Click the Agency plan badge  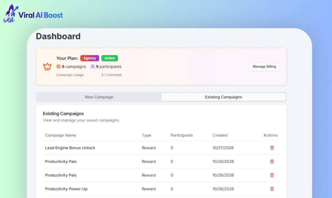(x=90, y=58)
